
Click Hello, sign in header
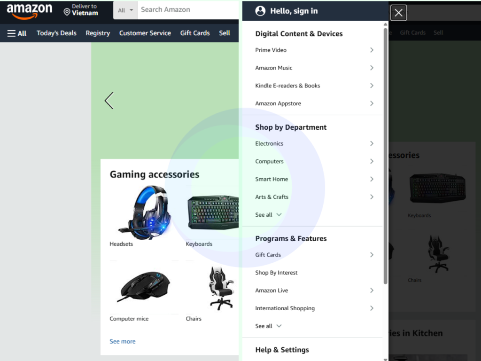pos(294,11)
